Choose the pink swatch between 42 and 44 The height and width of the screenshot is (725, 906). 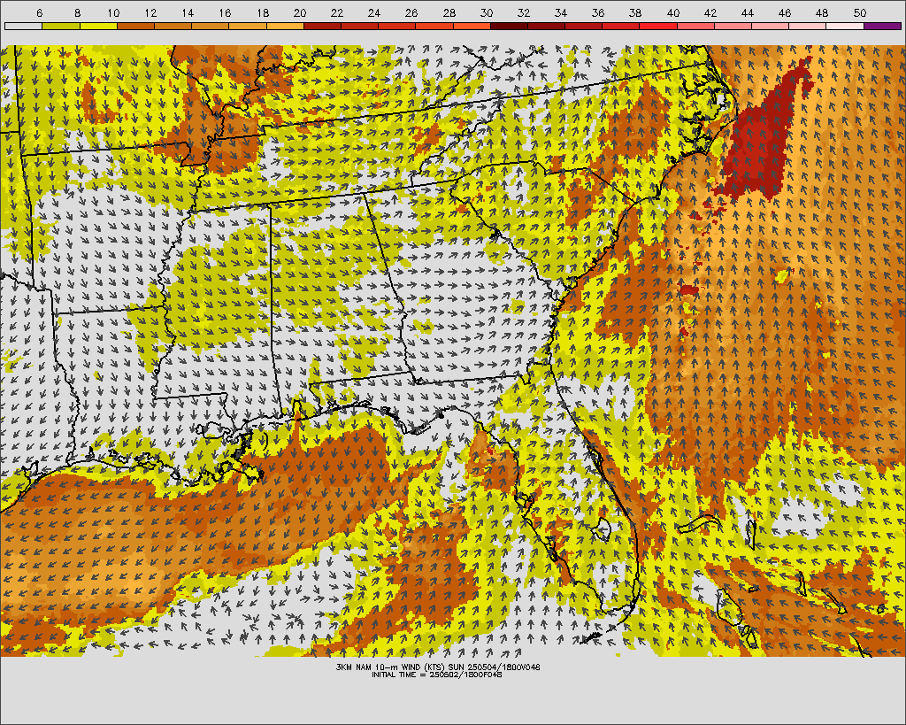click(733, 26)
